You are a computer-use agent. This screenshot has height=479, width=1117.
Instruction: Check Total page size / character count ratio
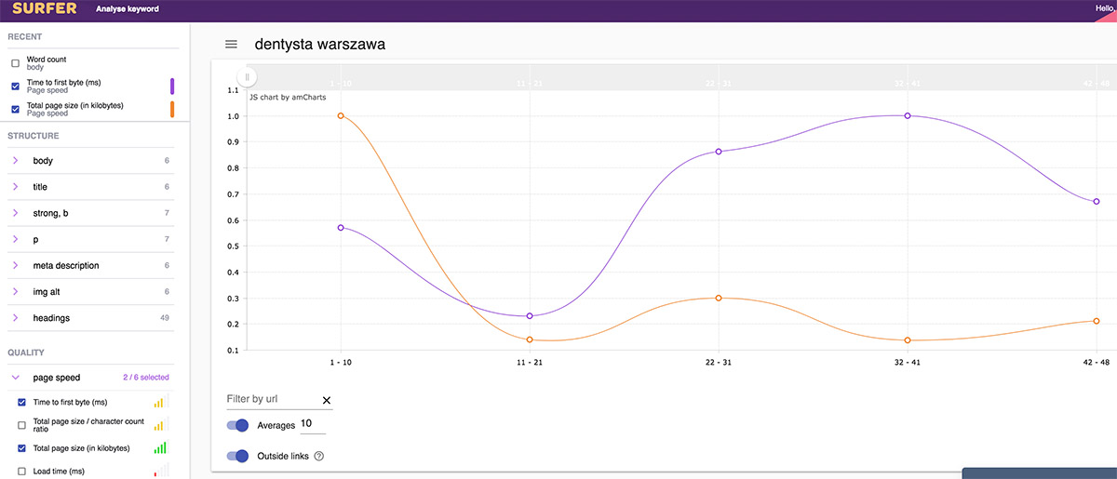tap(22, 425)
